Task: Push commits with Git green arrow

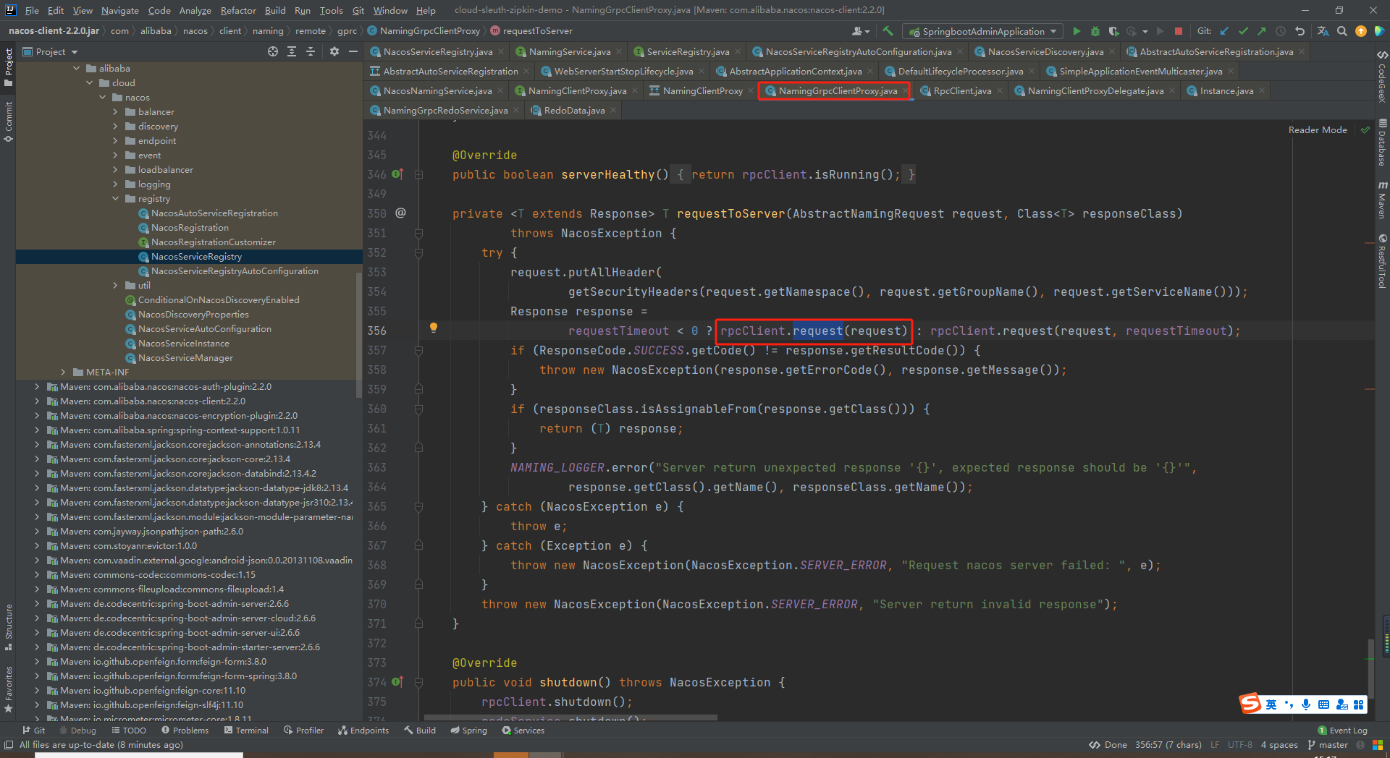Action: coord(1262,31)
